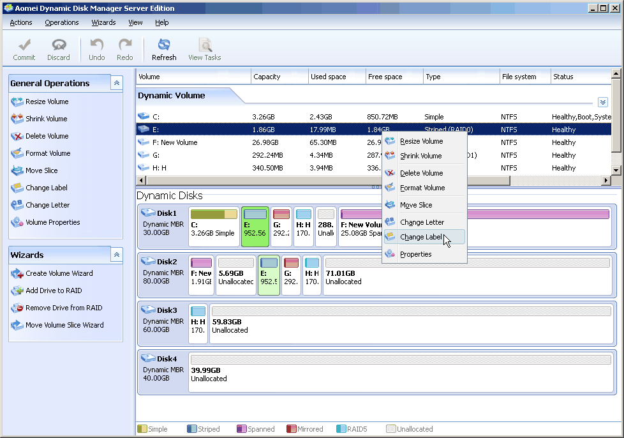Click the Commit checkmark icon
The height and width of the screenshot is (438, 624).
click(24, 45)
